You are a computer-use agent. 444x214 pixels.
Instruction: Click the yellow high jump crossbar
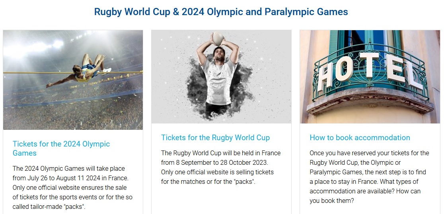(x=73, y=73)
